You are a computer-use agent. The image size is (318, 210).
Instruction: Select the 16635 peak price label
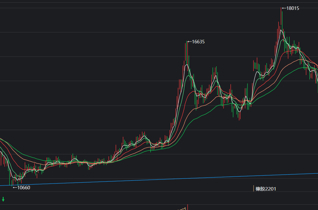point(198,42)
